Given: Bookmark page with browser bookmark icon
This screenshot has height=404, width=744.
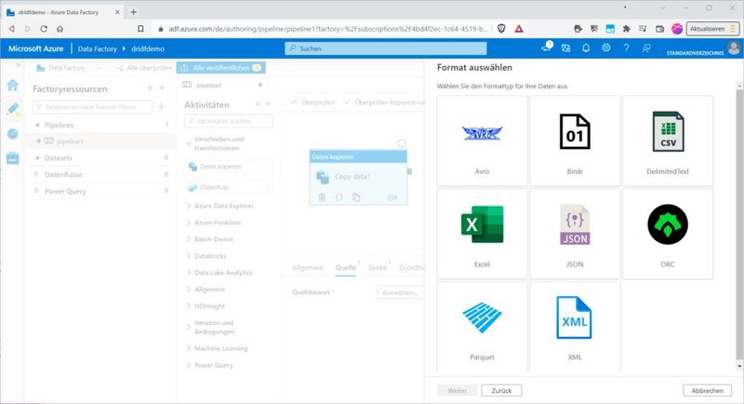Looking at the screenshot, I should (140, 29).
